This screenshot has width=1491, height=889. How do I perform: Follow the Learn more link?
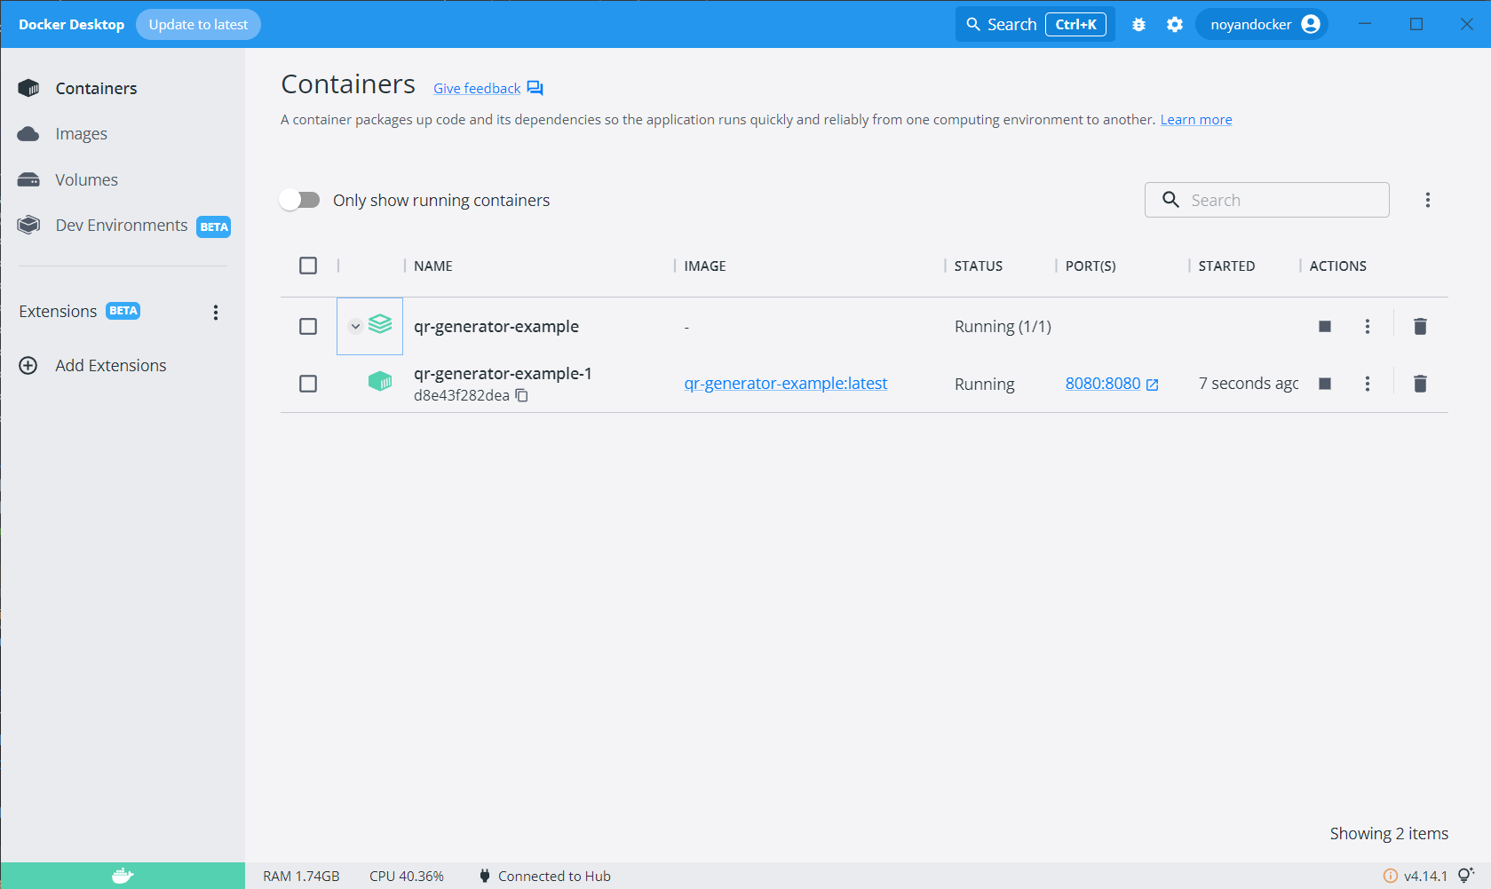(x=1196, y=120)
